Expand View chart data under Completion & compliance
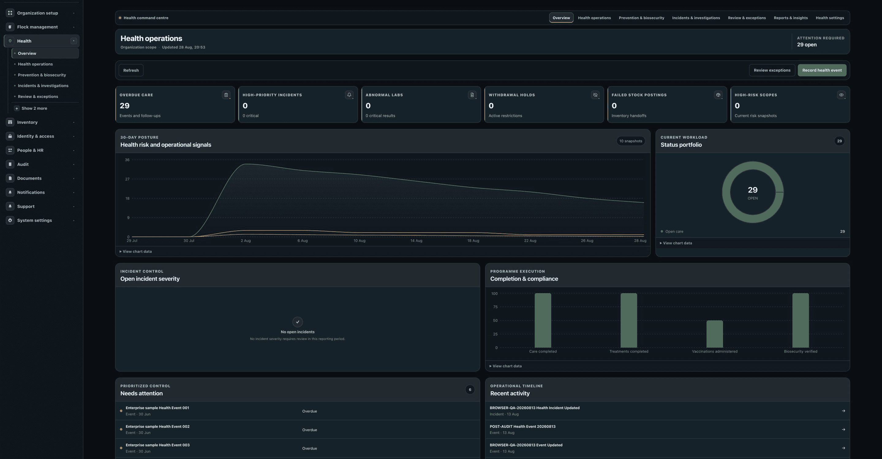Screen dimensions: 882x459 506,366
